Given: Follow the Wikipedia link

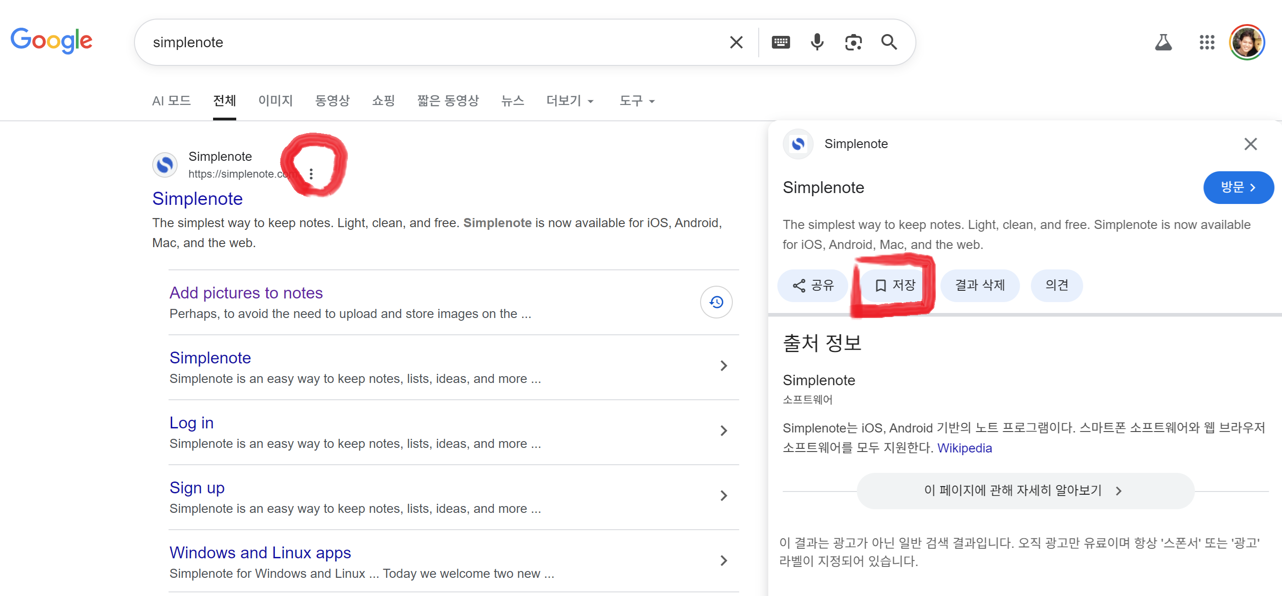Looking at the screenshot, I should pyautogui.click(x=964, y=448).
